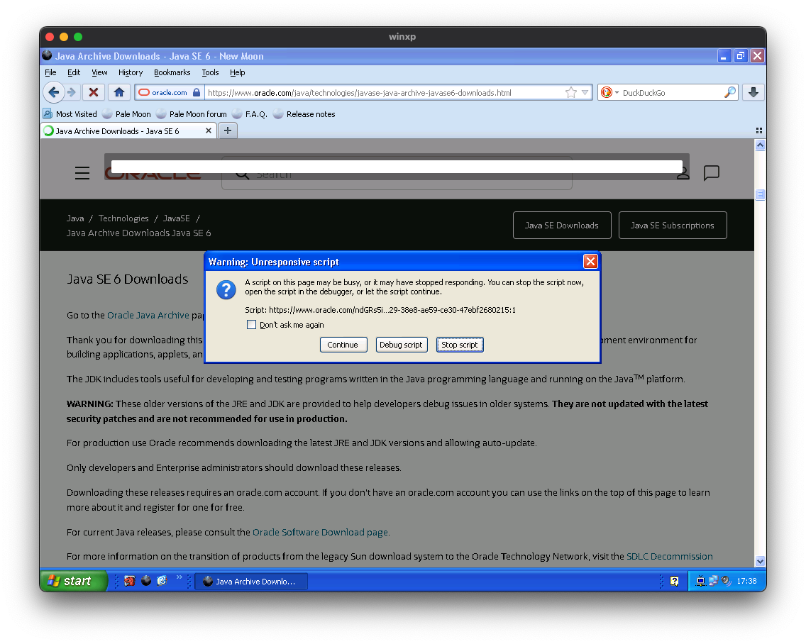This screenshot has width=806, height=644.
Task: Open the View menu
Action: (x=99, y=72)
